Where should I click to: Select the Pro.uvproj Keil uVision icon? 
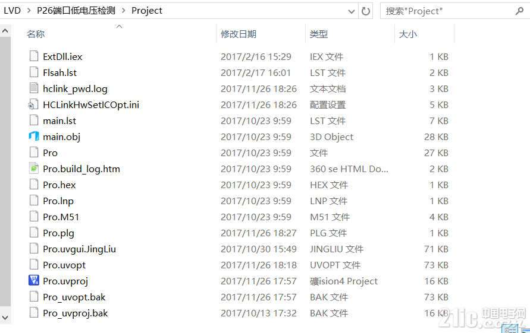(x=34, y=280)
